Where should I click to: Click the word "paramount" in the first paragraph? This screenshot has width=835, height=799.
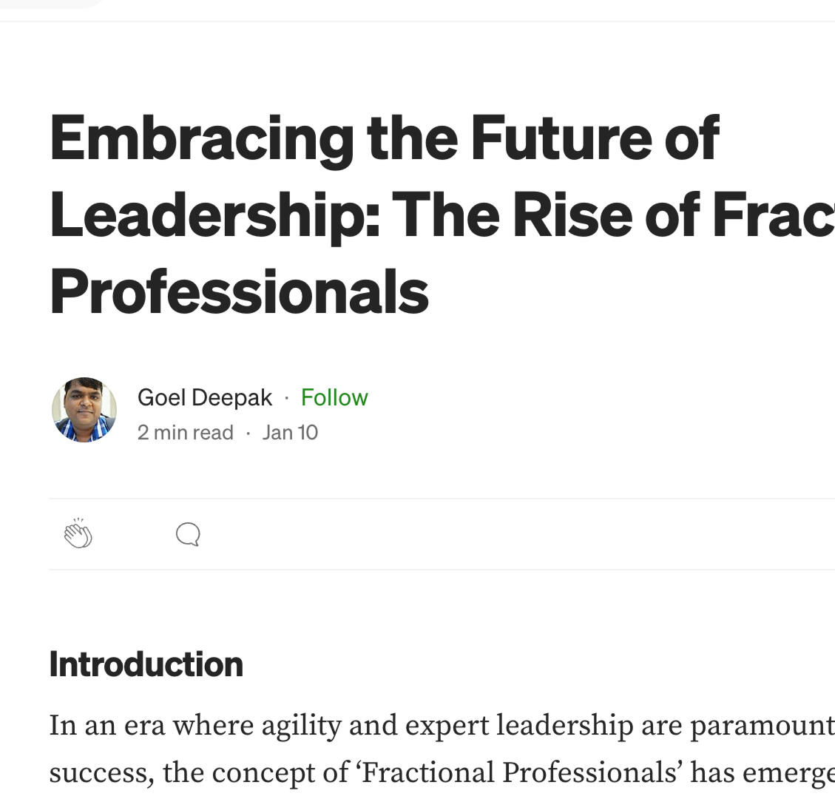click(762, 726)
